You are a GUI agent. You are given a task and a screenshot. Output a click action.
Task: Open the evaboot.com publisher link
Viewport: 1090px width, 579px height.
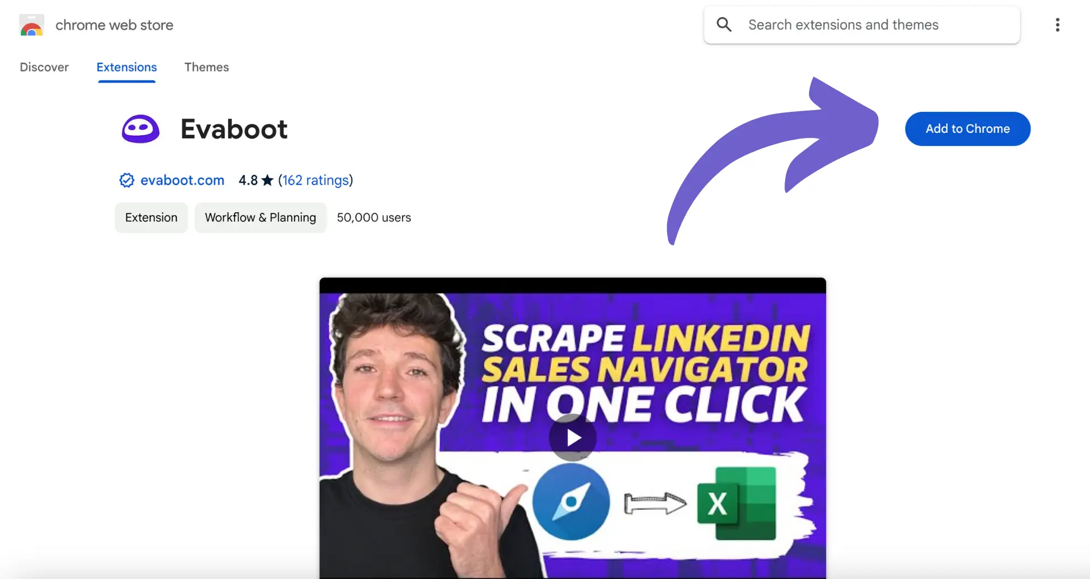(182, 181)
